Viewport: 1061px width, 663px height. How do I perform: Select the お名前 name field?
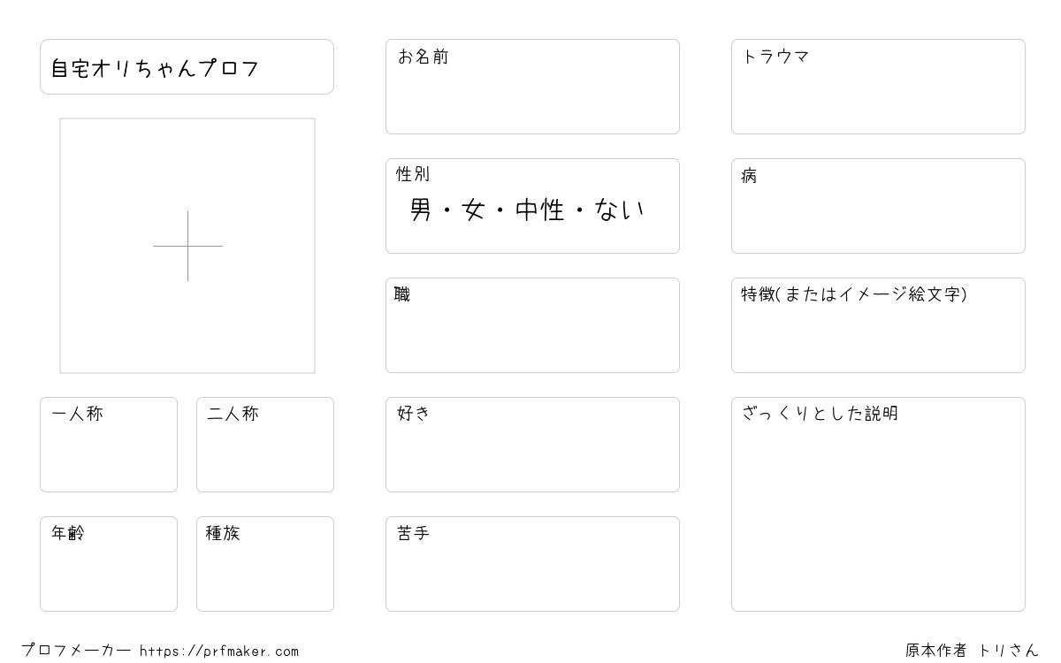[x=532, y=87]
